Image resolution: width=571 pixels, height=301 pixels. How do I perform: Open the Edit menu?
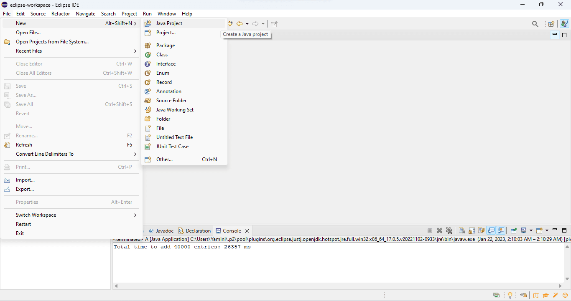click(20, 14)
